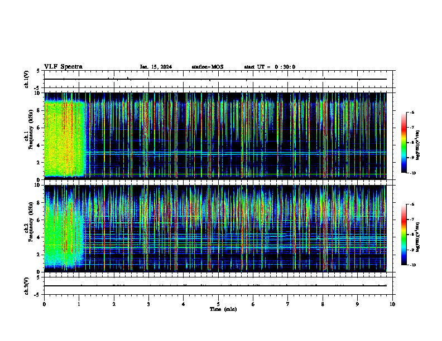This screenshot has width=442, height=341.
Task: Click the "VLF Spectra" title text
Action: 64,67
